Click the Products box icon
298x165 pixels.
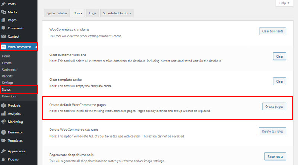3,106
